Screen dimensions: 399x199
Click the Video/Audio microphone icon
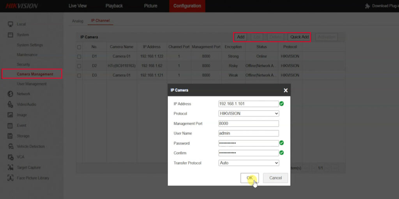[11, 104]
